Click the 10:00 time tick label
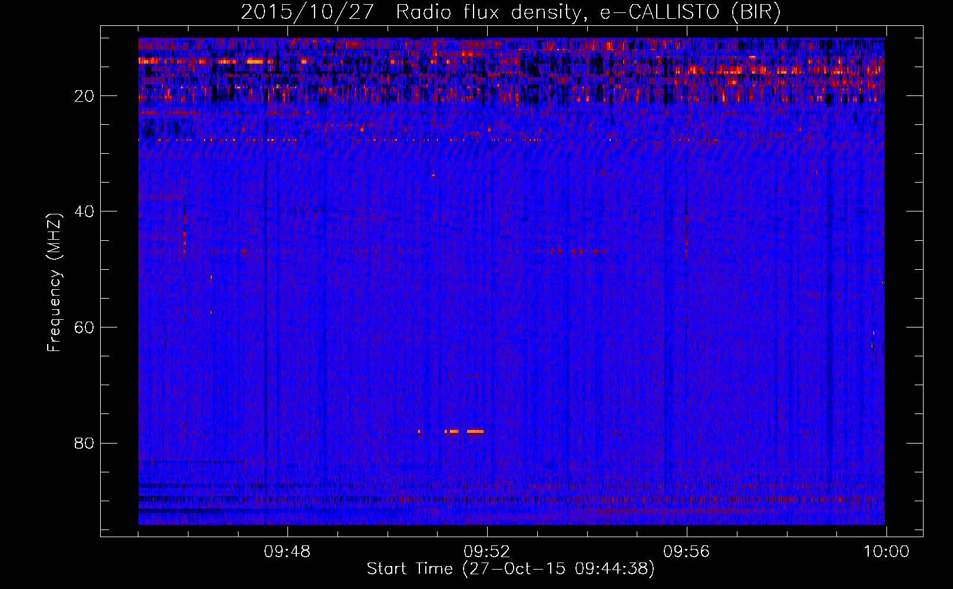 click(886, 552)
